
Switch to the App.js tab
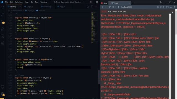click(x=62, y=7)
